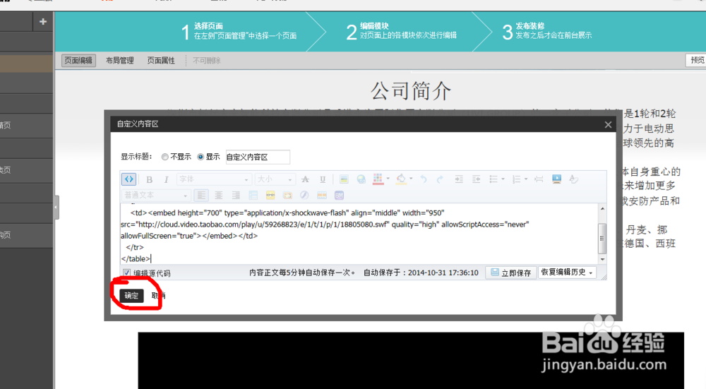Click 确定 confirm button
Image resolution: width=706 pixels, height=389 pixels.
click(x=131, y=296)
